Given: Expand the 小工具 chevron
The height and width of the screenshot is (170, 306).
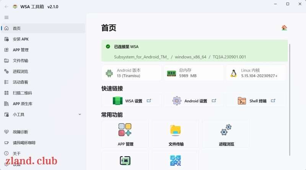Looking at the screenshot, I should (80, 114).
